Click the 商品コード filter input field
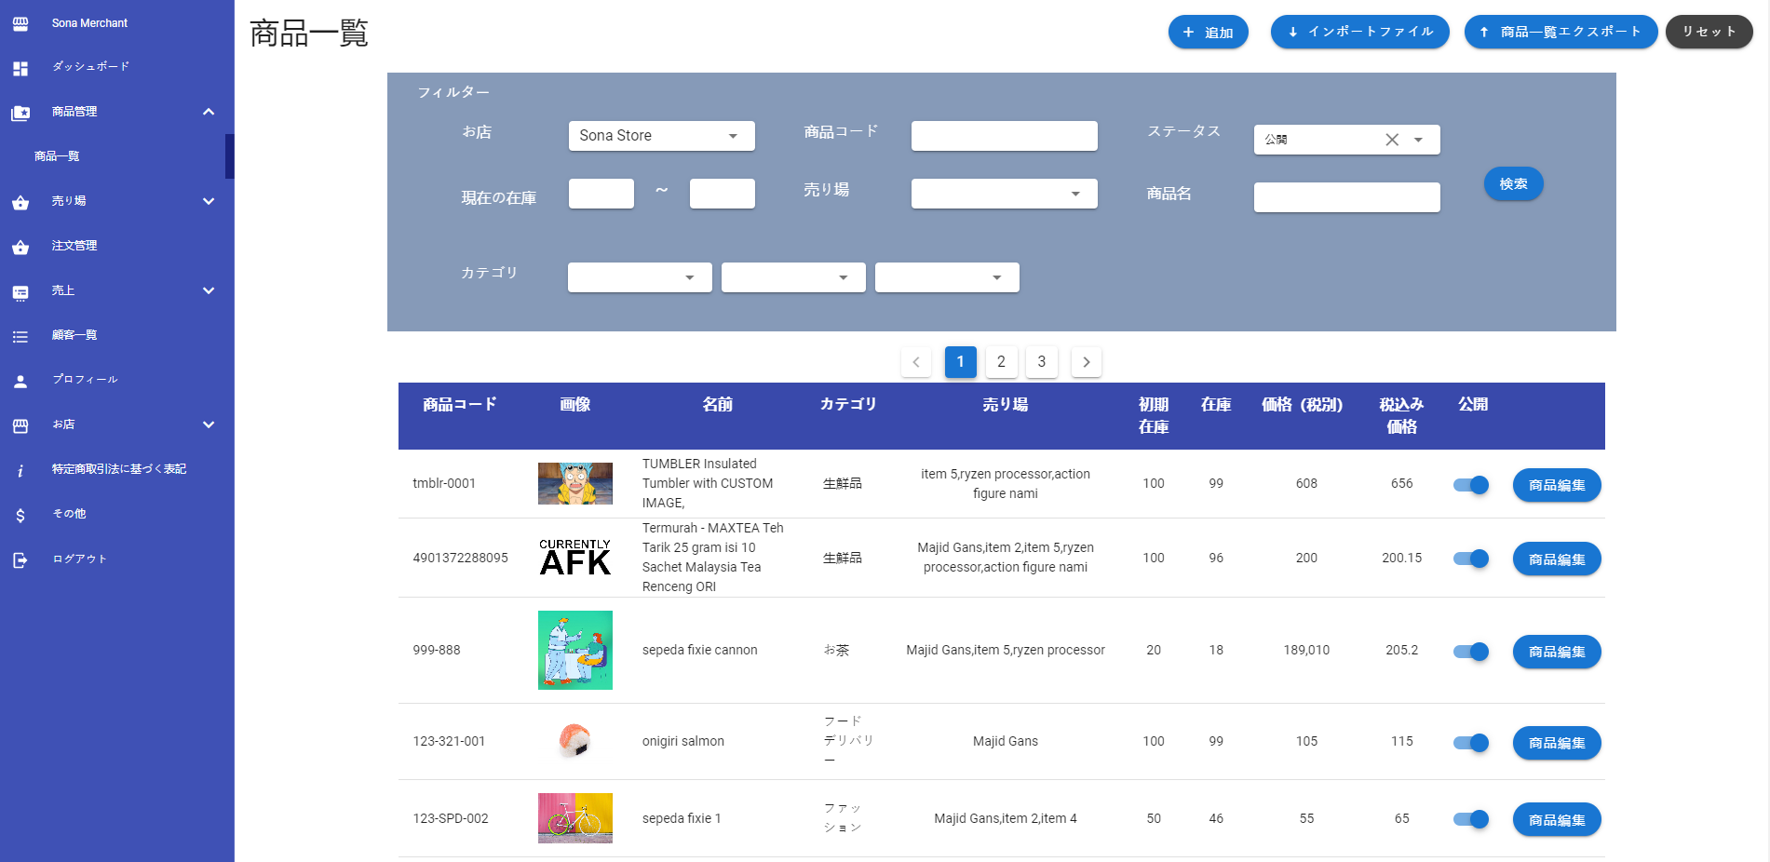The height and width of the screenshot is (862, 1770). click(1004, 136)
